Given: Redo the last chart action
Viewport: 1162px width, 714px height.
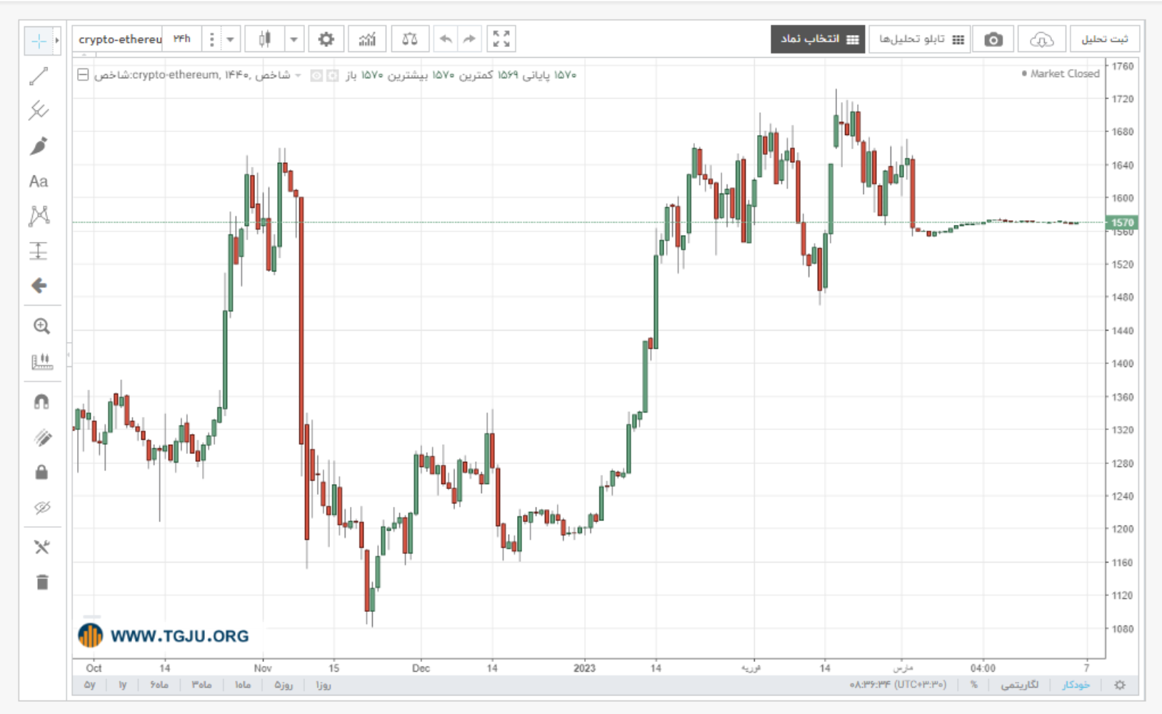Looking at the screenshot, I should pos(469,39).
